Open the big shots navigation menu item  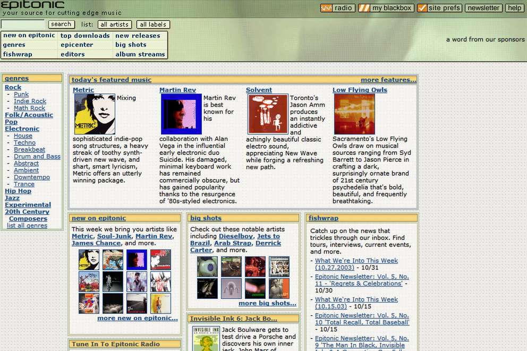pyautogui.click(x=131, y=45)
